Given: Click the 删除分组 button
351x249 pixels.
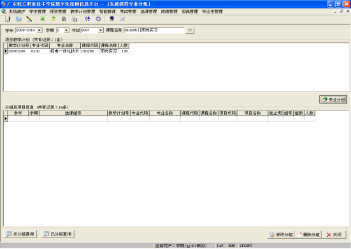Looking at the screenshot, I should (x=308, y=235).
